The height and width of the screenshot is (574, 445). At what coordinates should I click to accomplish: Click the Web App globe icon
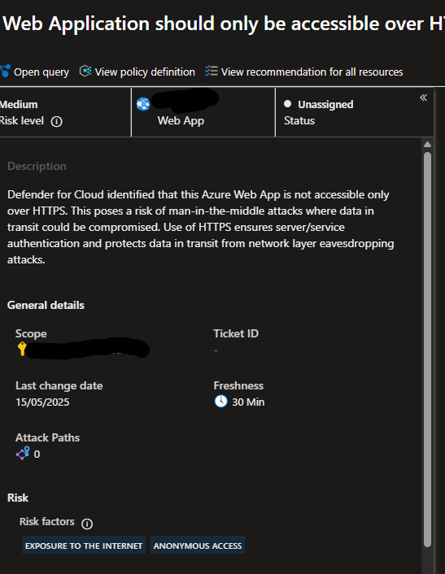coord(143,104)
